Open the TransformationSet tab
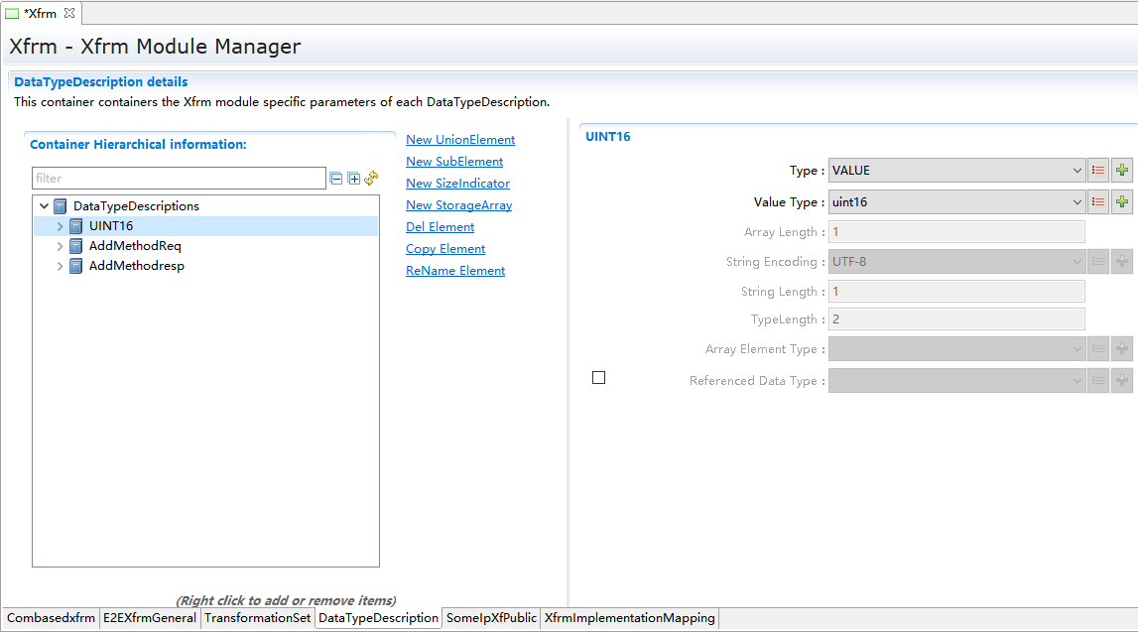The height and width of the screenshot is (632, 1138). [x=257, y=618]
